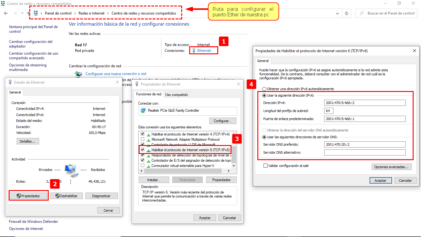421x237 pixels.
Task: Open the Ethernet connection link
Action: point(204,50)
